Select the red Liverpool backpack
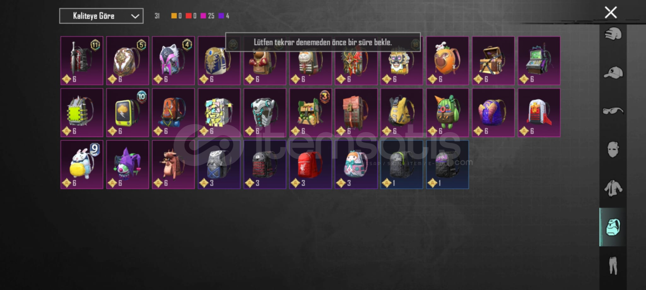Image resolution: width=646 pixels, height=290 pixels. click(x=311, y=165)
